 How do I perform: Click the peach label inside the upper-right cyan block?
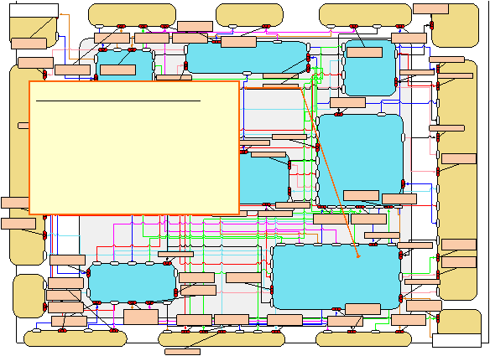[x=365, y=53]
